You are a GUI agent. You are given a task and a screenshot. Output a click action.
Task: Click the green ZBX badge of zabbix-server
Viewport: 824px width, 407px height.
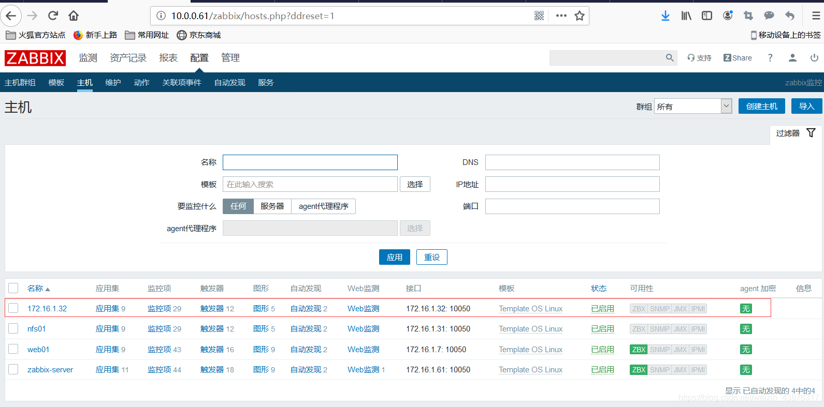[x=639, y=370]
